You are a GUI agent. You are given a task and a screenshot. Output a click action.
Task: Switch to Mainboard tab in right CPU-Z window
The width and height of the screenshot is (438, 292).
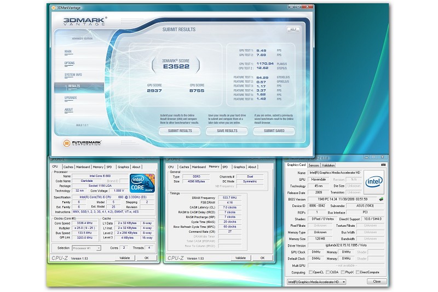click(x=199, y=167)
